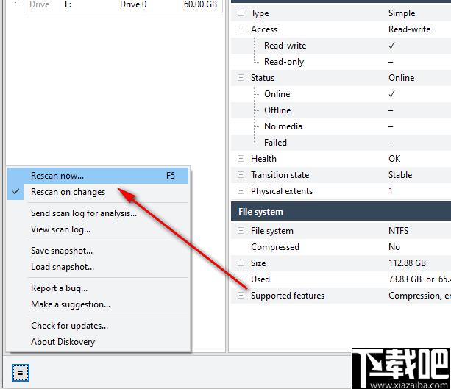Click the File system section header

click(341, 212)
